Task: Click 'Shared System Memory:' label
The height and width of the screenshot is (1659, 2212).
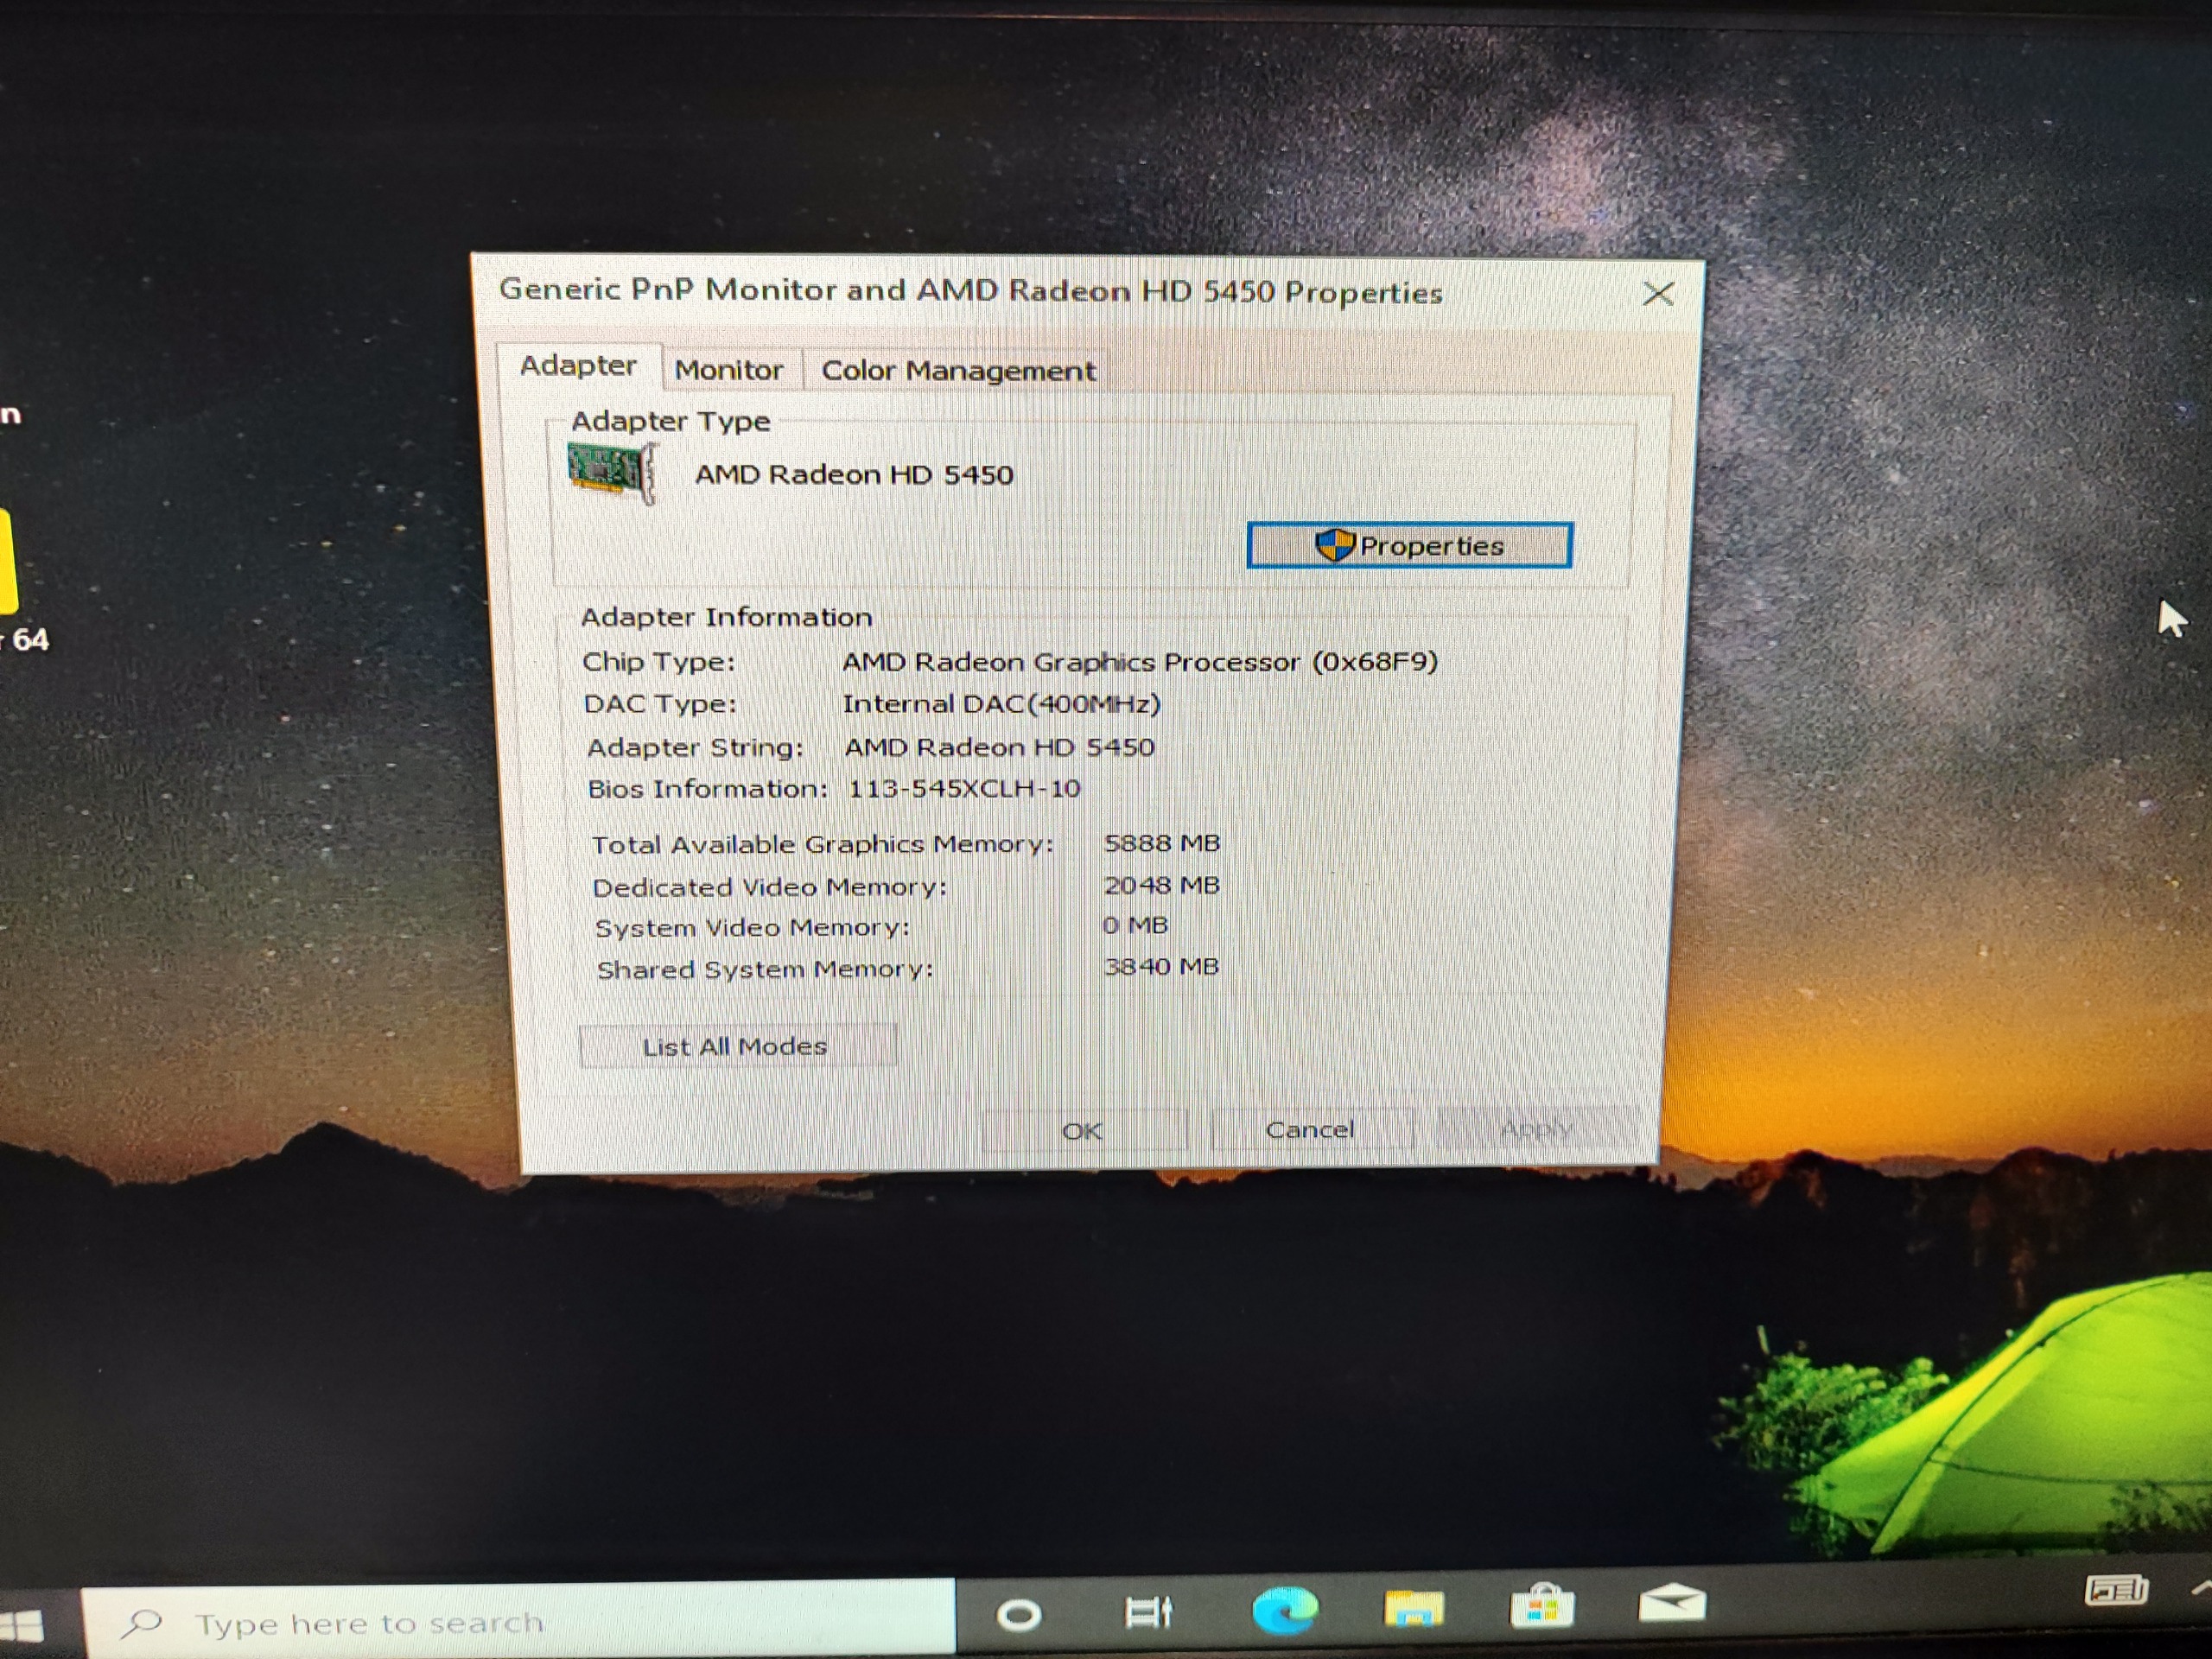Action: [x=765, y=969]
